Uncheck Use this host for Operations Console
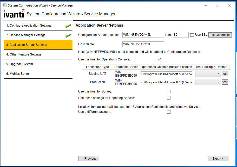 [160, 59]
